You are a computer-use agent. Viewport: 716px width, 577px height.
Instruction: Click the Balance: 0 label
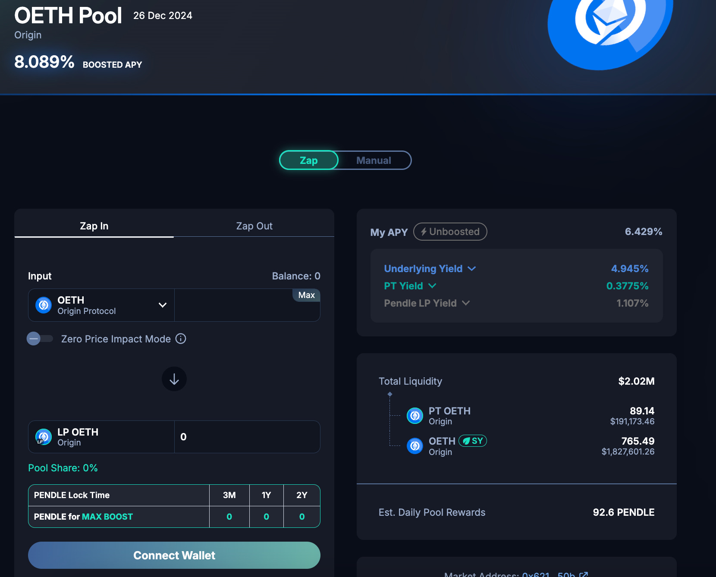(296, 276)
